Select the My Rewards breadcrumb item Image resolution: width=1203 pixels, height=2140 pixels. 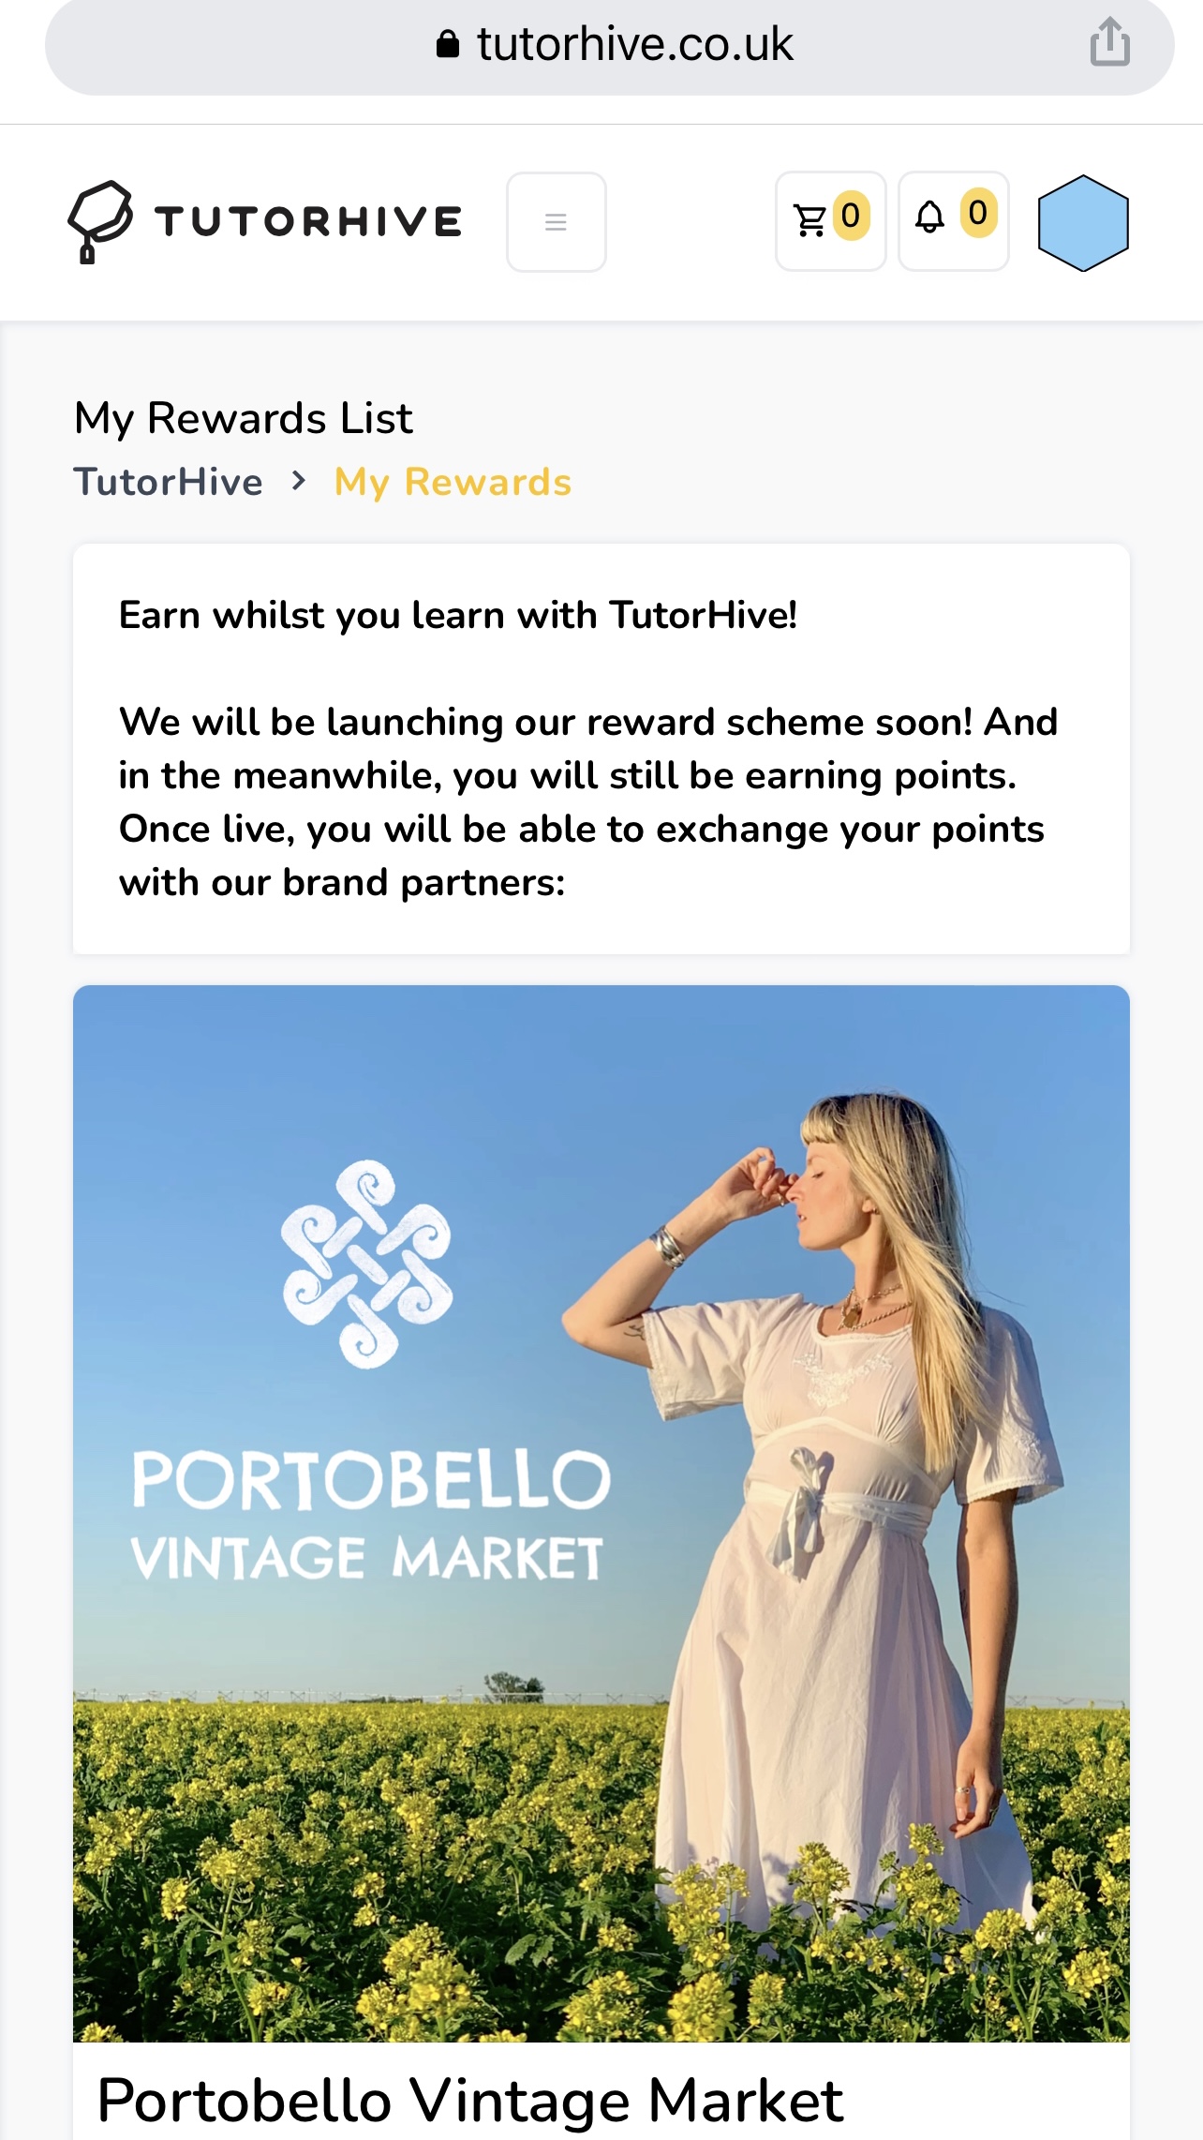point(453,482)
